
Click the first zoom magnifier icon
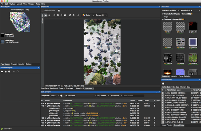coord(54,15)
